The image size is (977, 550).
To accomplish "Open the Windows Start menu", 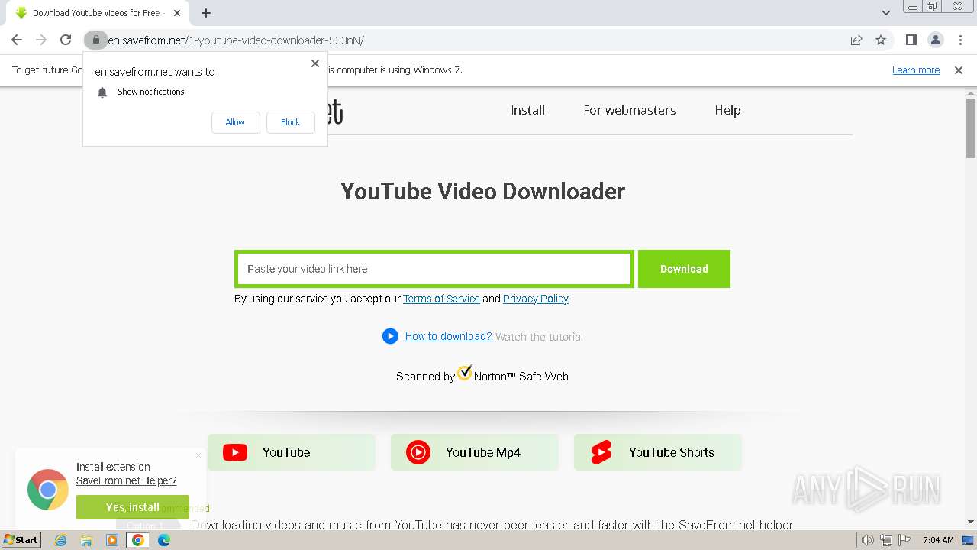I will coord(21,539).
